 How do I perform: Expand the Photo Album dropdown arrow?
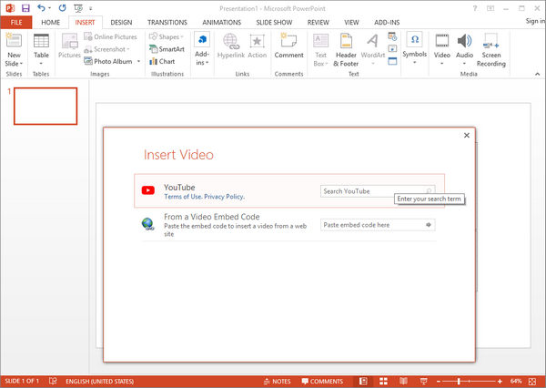138,61
